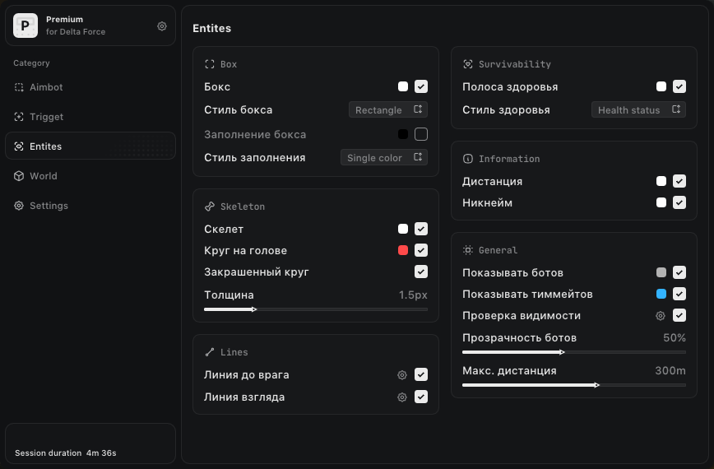Uncheck the Бокс checkbox
714x469 pixels.
(x=421, y=86)
